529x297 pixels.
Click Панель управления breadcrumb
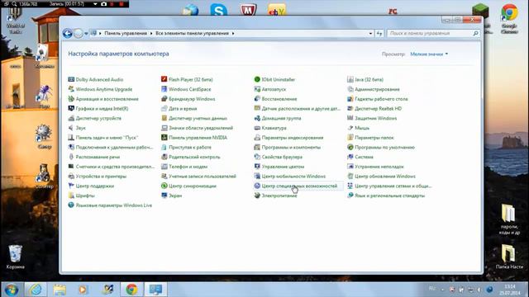tap(126, 33)
